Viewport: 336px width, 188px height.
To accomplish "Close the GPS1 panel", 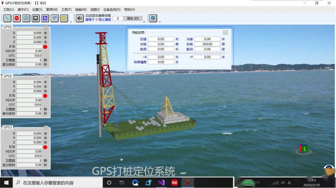I will [46, 27].
